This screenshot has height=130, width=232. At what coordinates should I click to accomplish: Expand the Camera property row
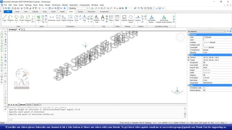[188, 57]
